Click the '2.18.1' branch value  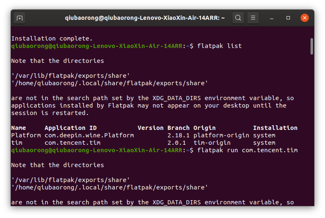click(x=179, y=135)
